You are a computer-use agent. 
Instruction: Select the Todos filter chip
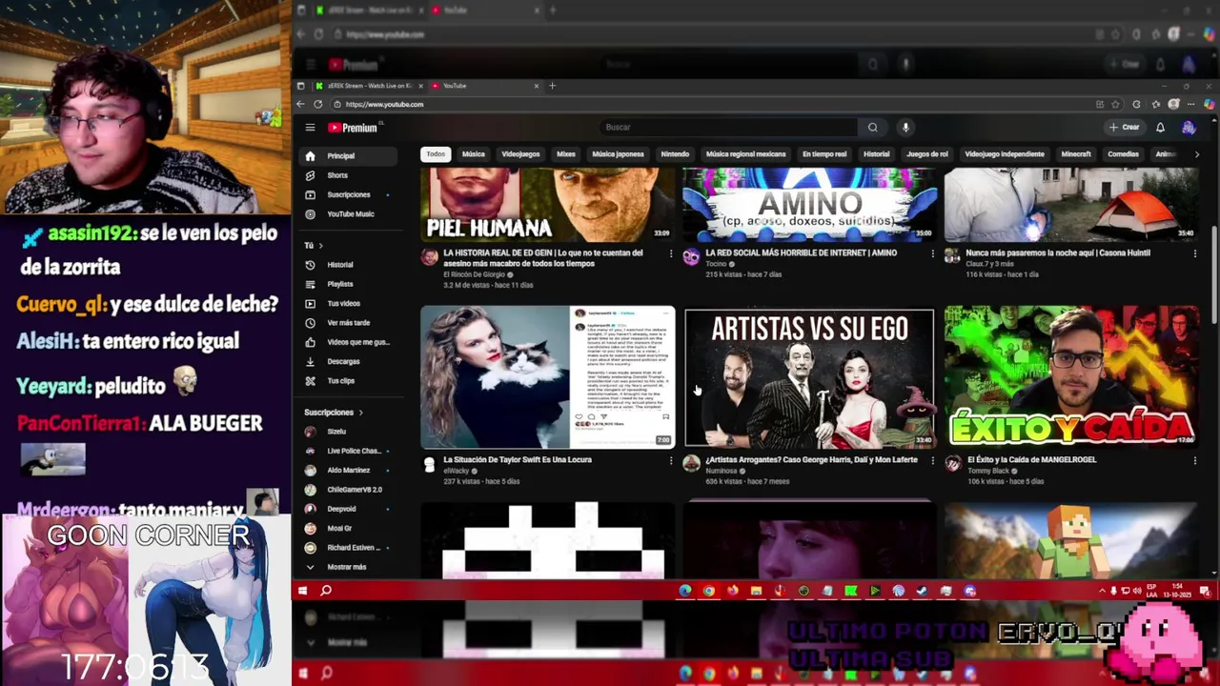click(x=436, y=154)
